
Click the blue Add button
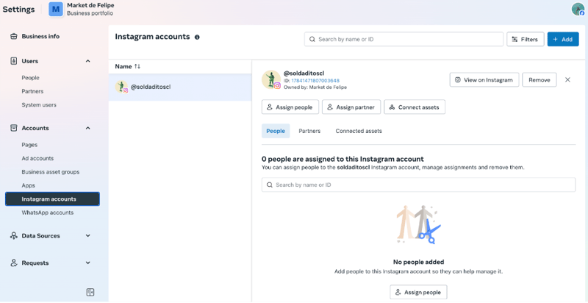[563, 39]
